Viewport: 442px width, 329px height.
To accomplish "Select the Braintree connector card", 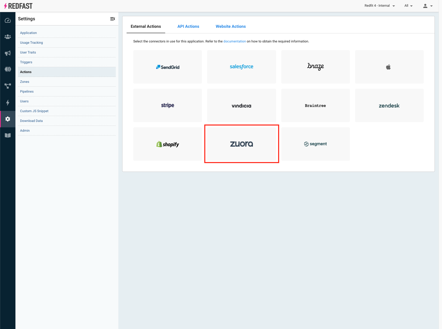I will pyautogui.click(x=315, y=105).
